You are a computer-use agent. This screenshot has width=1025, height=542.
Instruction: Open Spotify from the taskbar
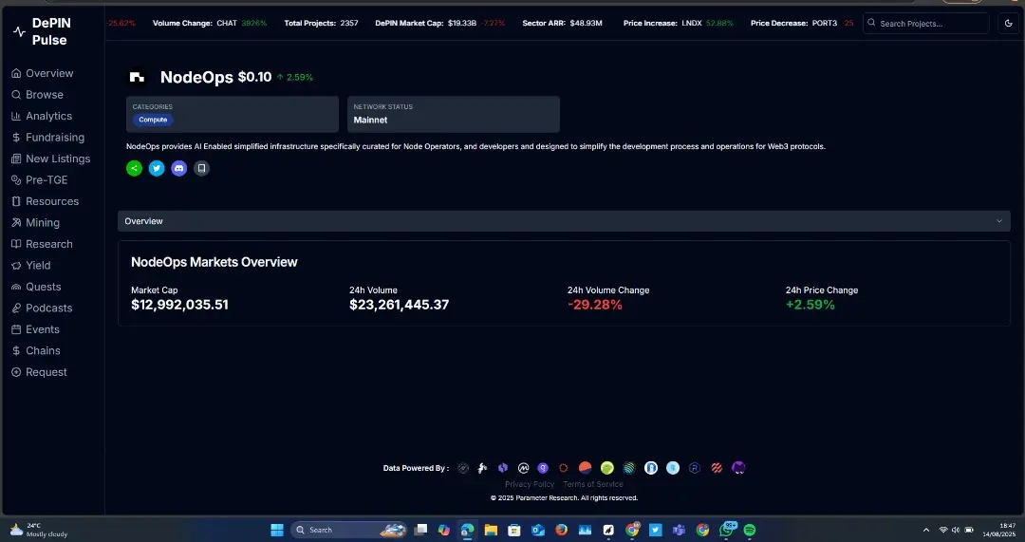(750, 530)
